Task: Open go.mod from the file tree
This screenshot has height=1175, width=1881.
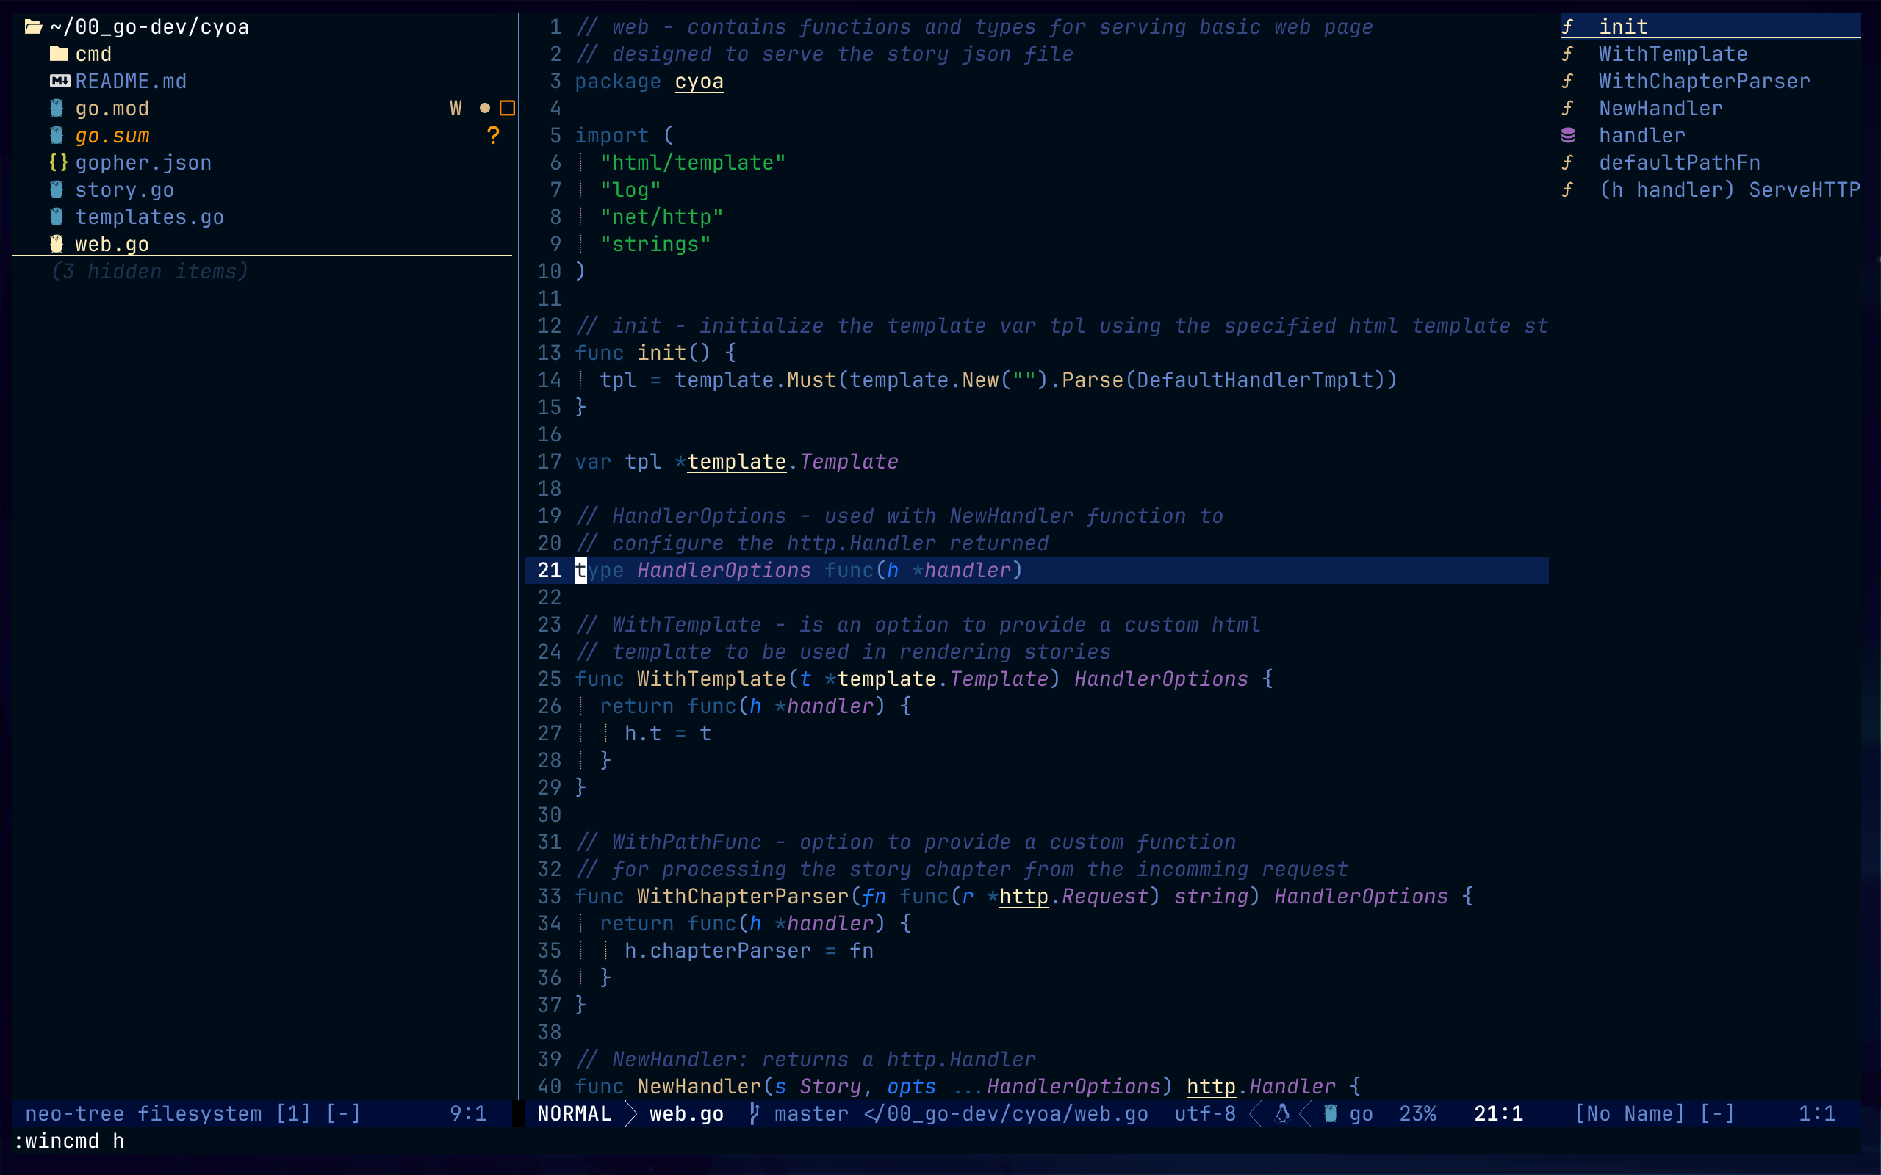Action: pos(112,109)
